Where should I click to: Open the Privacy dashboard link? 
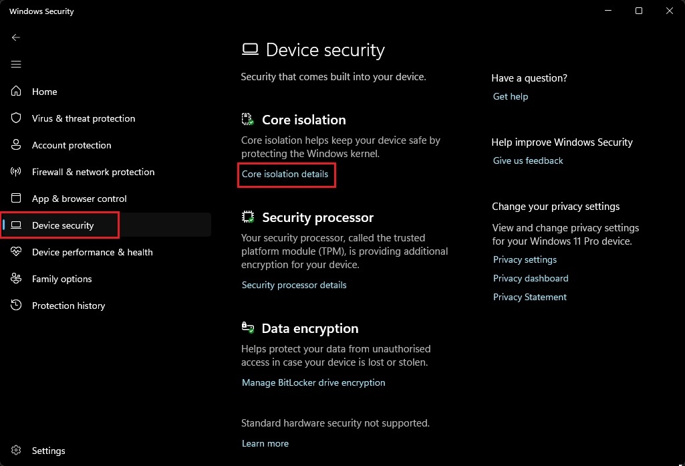[x=531, y=278]
